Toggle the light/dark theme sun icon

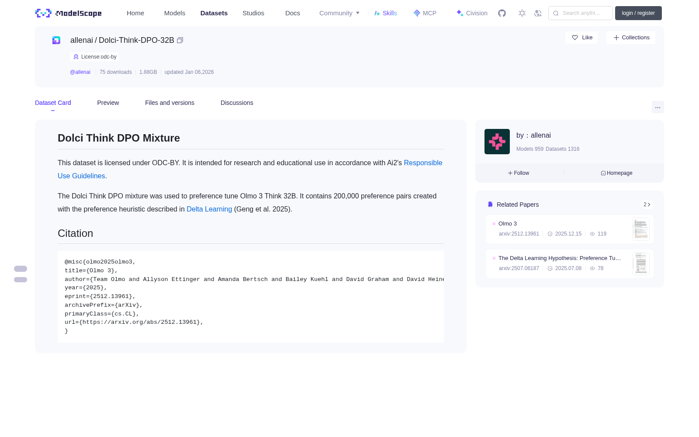pyautogui.click(x=522, y=13)
